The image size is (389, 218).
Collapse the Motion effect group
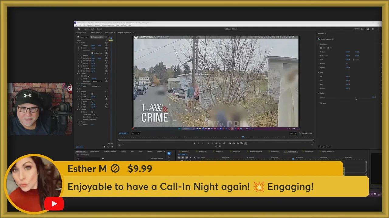point(77,43)
